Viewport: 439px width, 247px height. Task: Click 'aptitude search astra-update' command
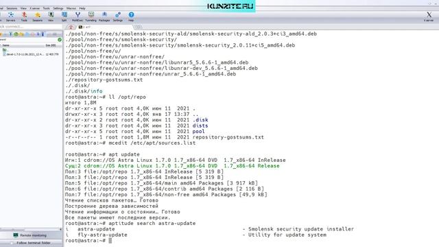[x=152, y=223]
